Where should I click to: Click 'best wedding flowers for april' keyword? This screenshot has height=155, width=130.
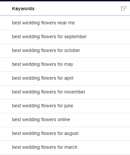(43, 78)
